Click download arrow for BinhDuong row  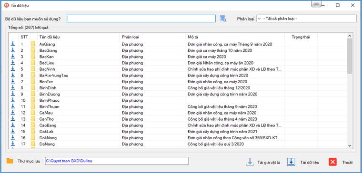(x=13, y=94)
